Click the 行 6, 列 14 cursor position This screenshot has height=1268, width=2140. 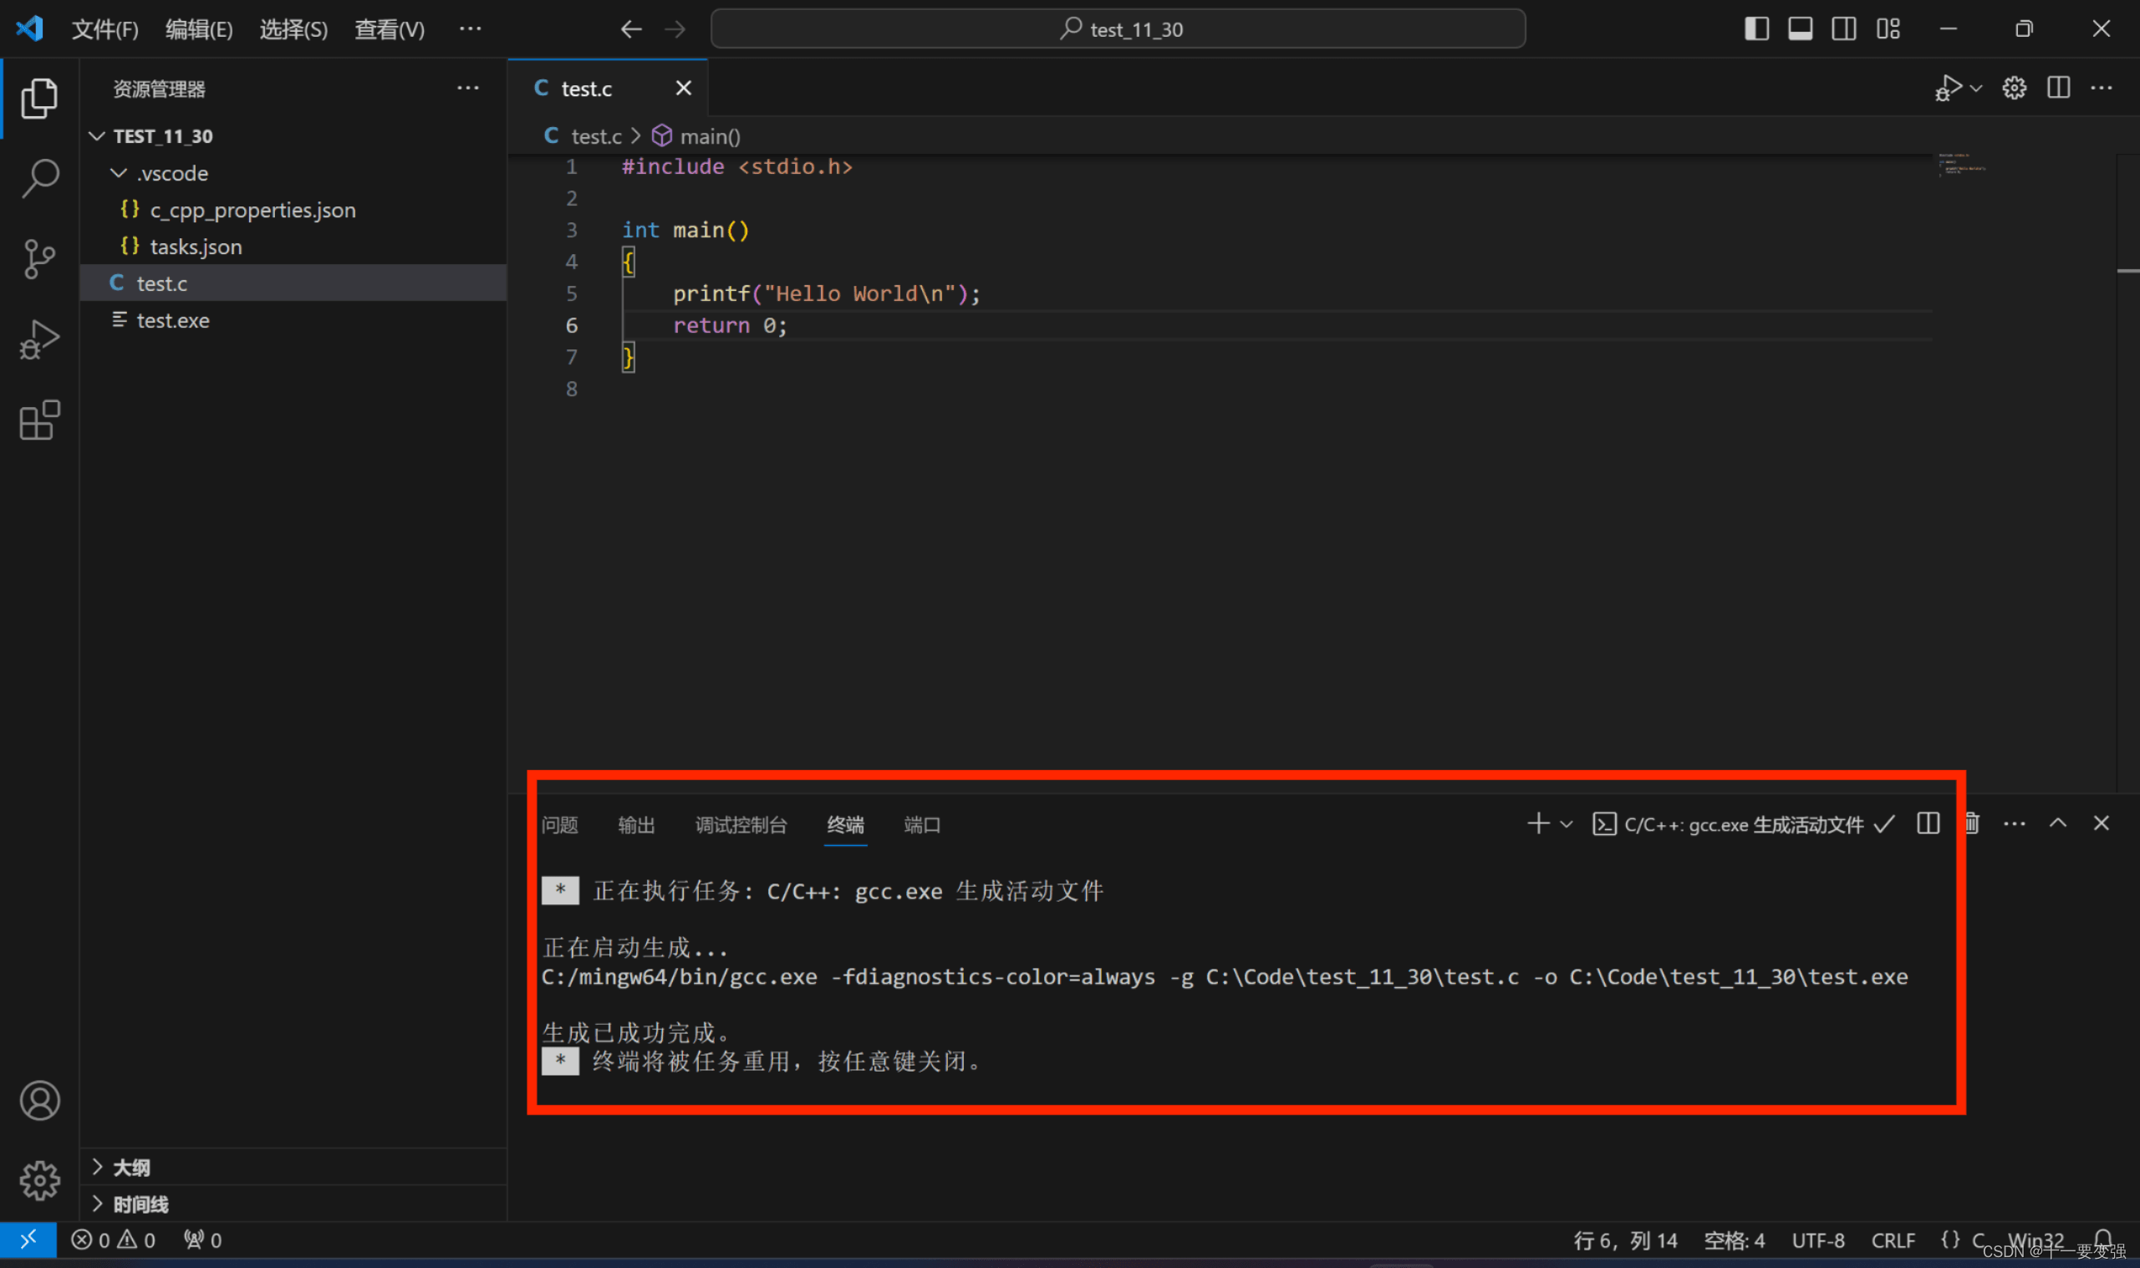click(x=1625, y=1240)
